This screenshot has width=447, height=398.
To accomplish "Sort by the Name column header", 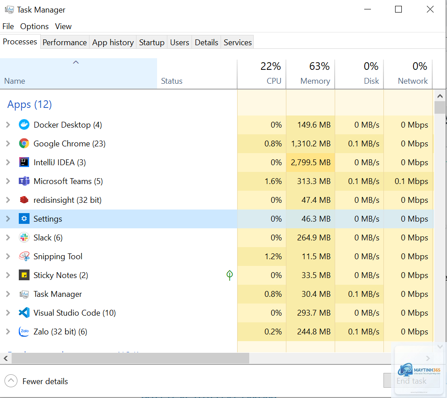I will [x=78, y=73].
